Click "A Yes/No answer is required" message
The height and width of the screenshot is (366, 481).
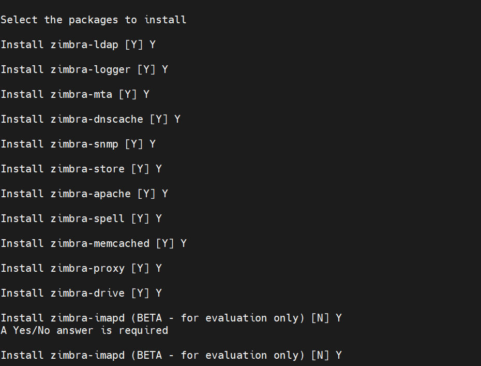[x=84, y=331]
